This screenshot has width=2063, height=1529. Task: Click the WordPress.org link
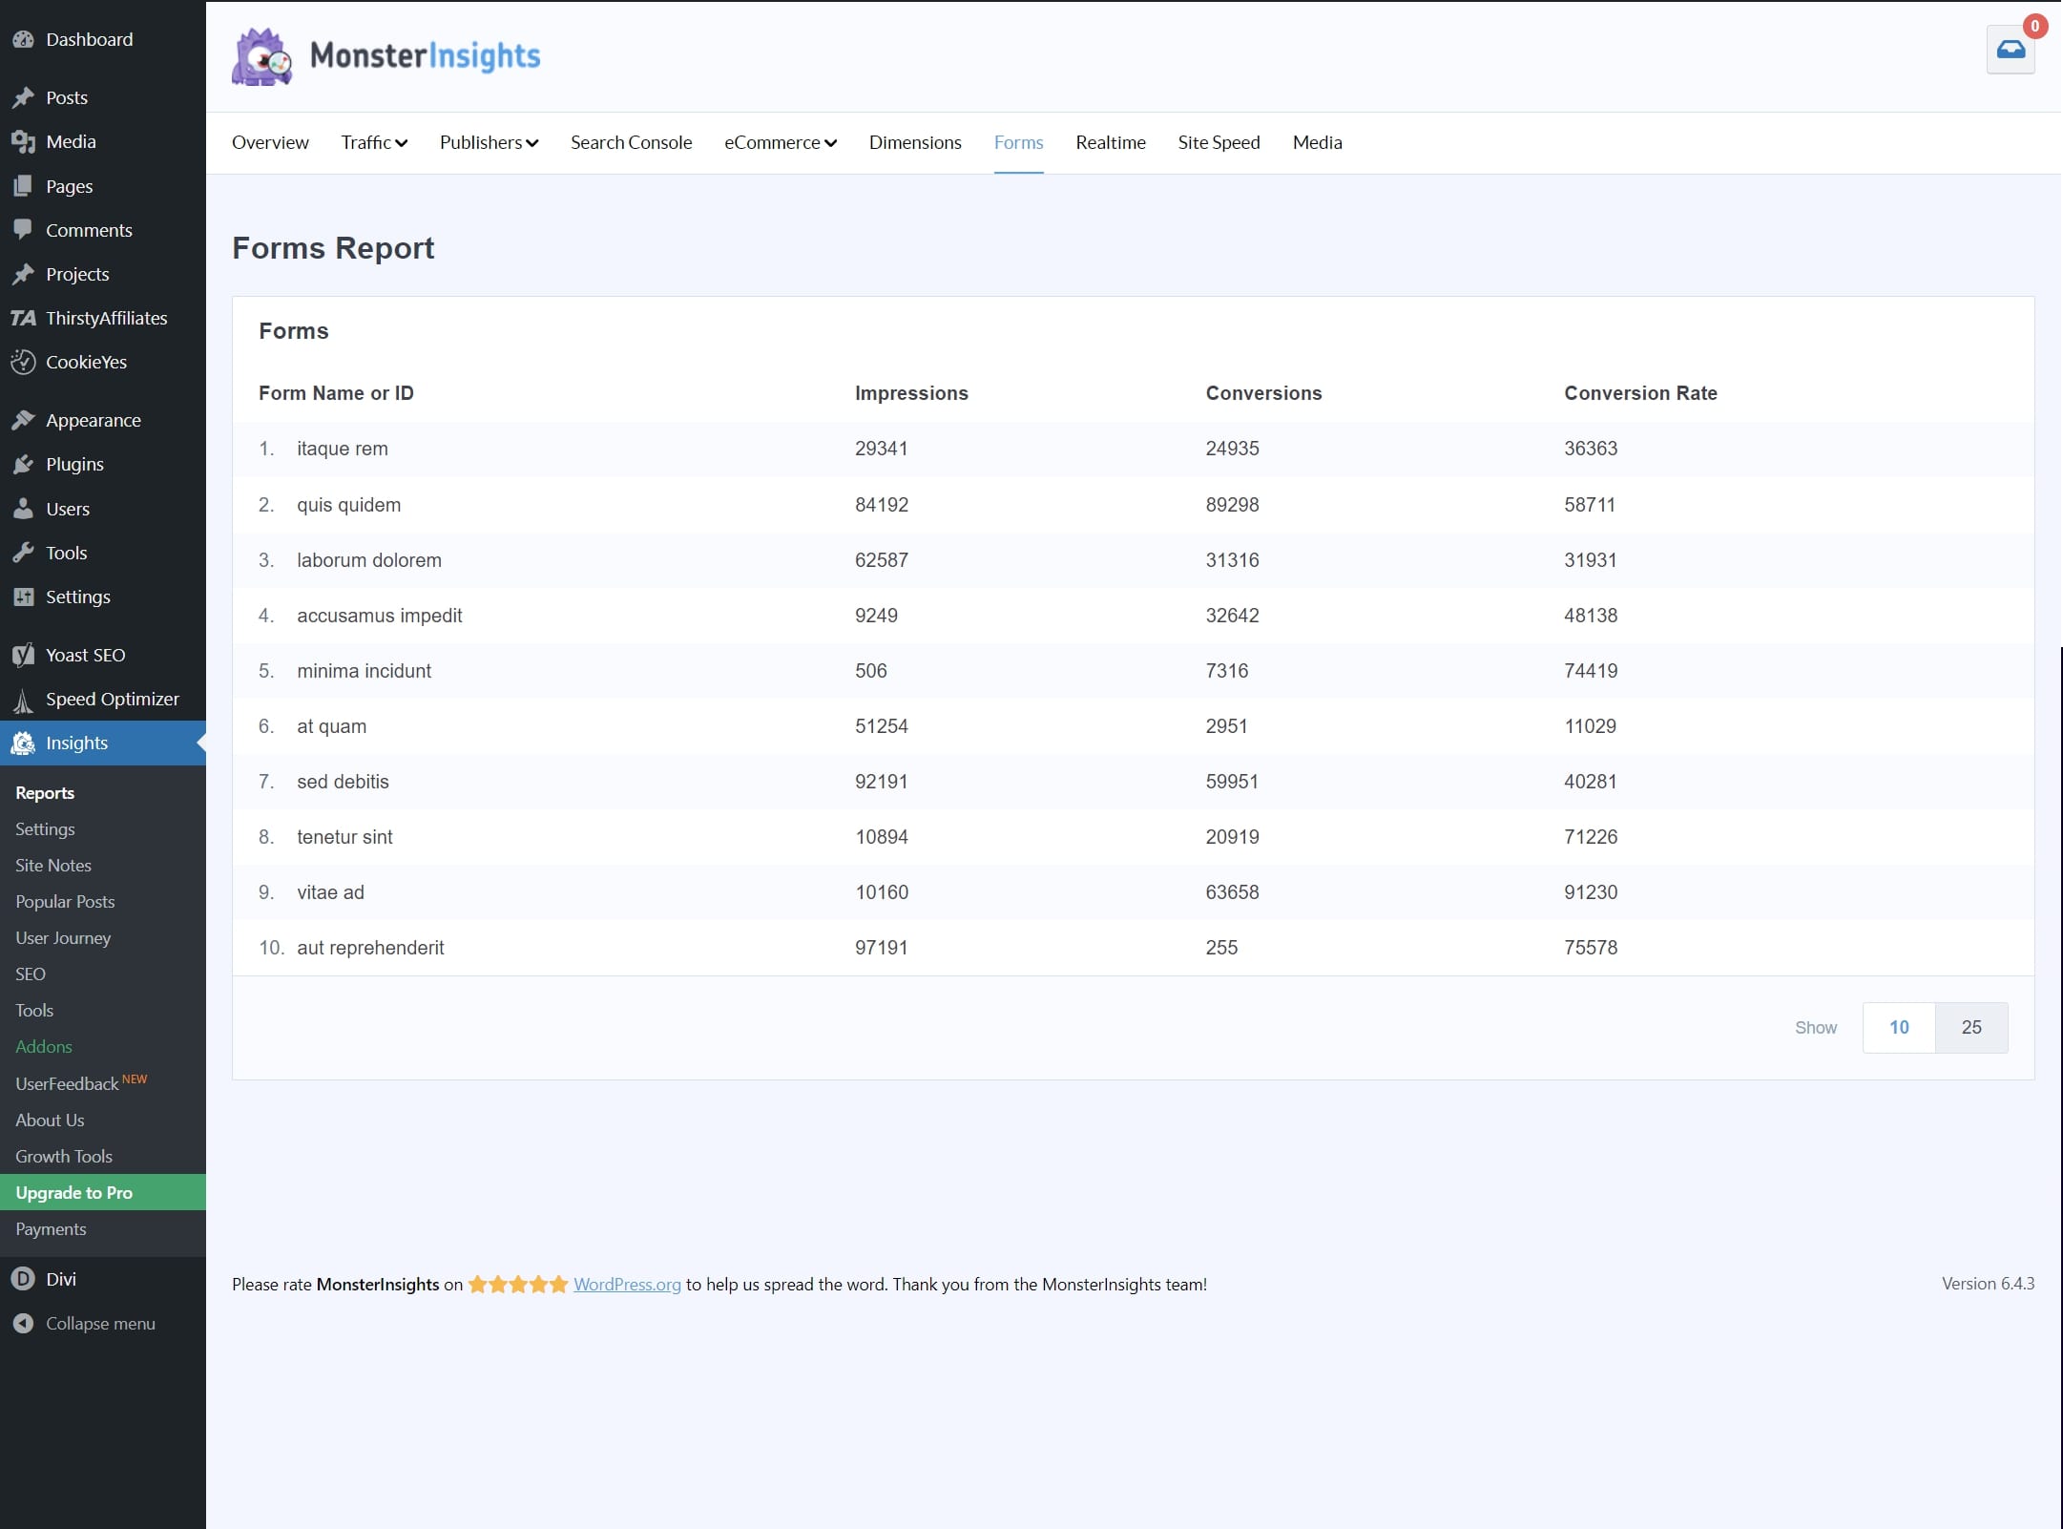pyautogui.click(x=626, y=1282)
